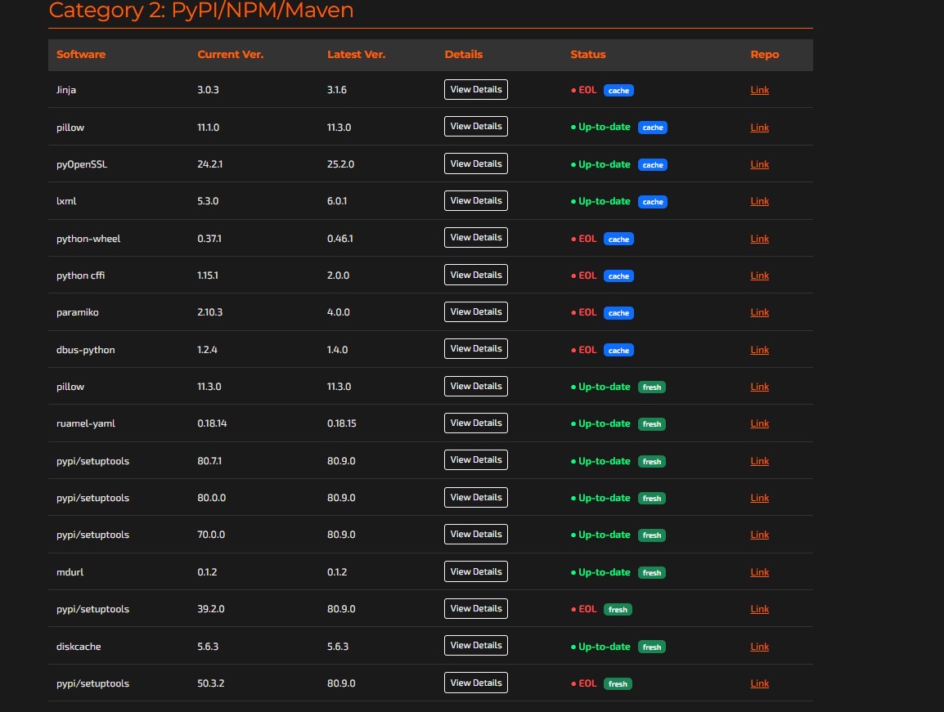Open the ruamel-yaml repo Link
The width and height of the screenshot is (944, 712).
759,423
